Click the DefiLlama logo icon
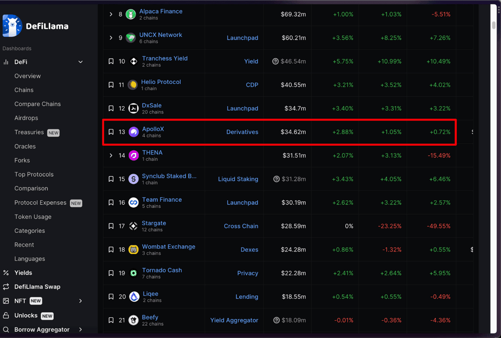 point(12,26)
